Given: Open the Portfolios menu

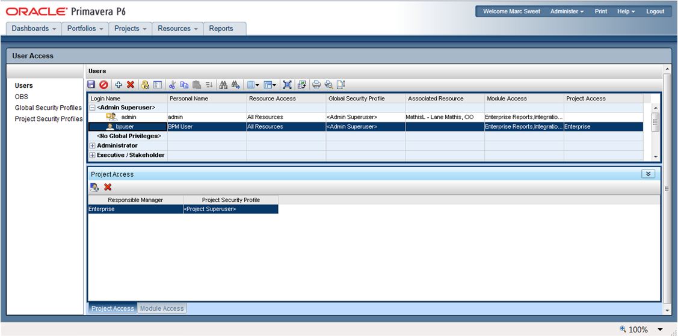Looking at the screenshot, I should click(85, 28).
